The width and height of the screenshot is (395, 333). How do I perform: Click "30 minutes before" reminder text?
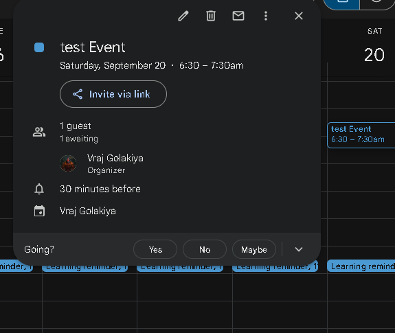pos(100,189)
